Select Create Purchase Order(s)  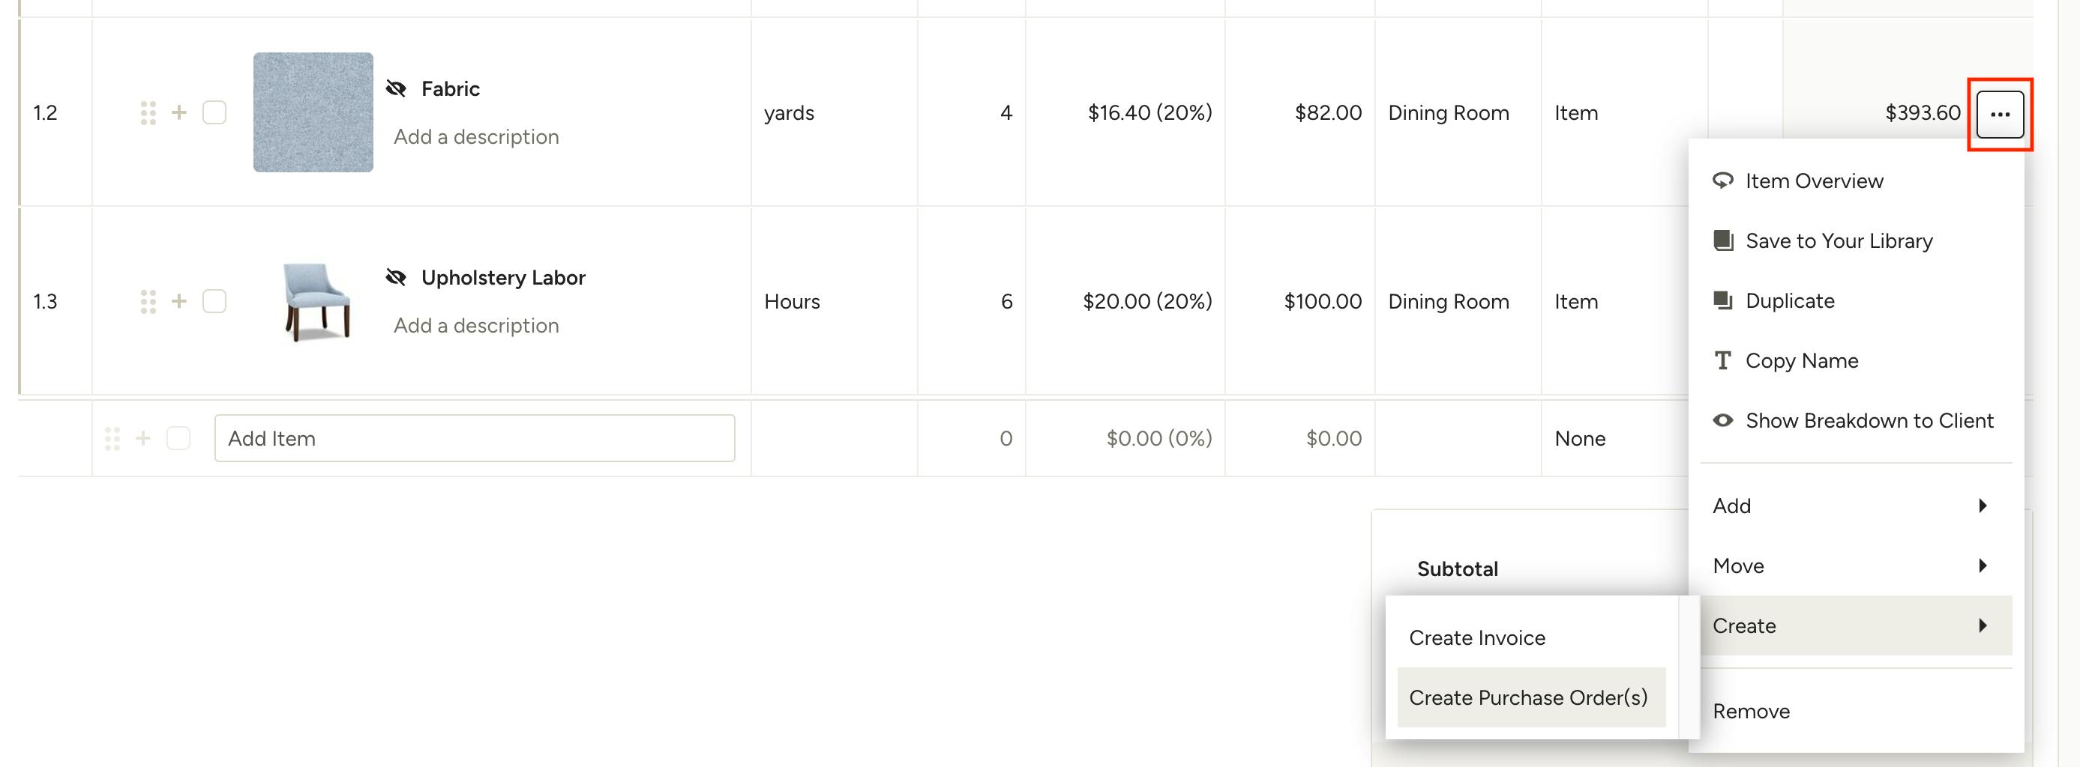point(1527,697)
